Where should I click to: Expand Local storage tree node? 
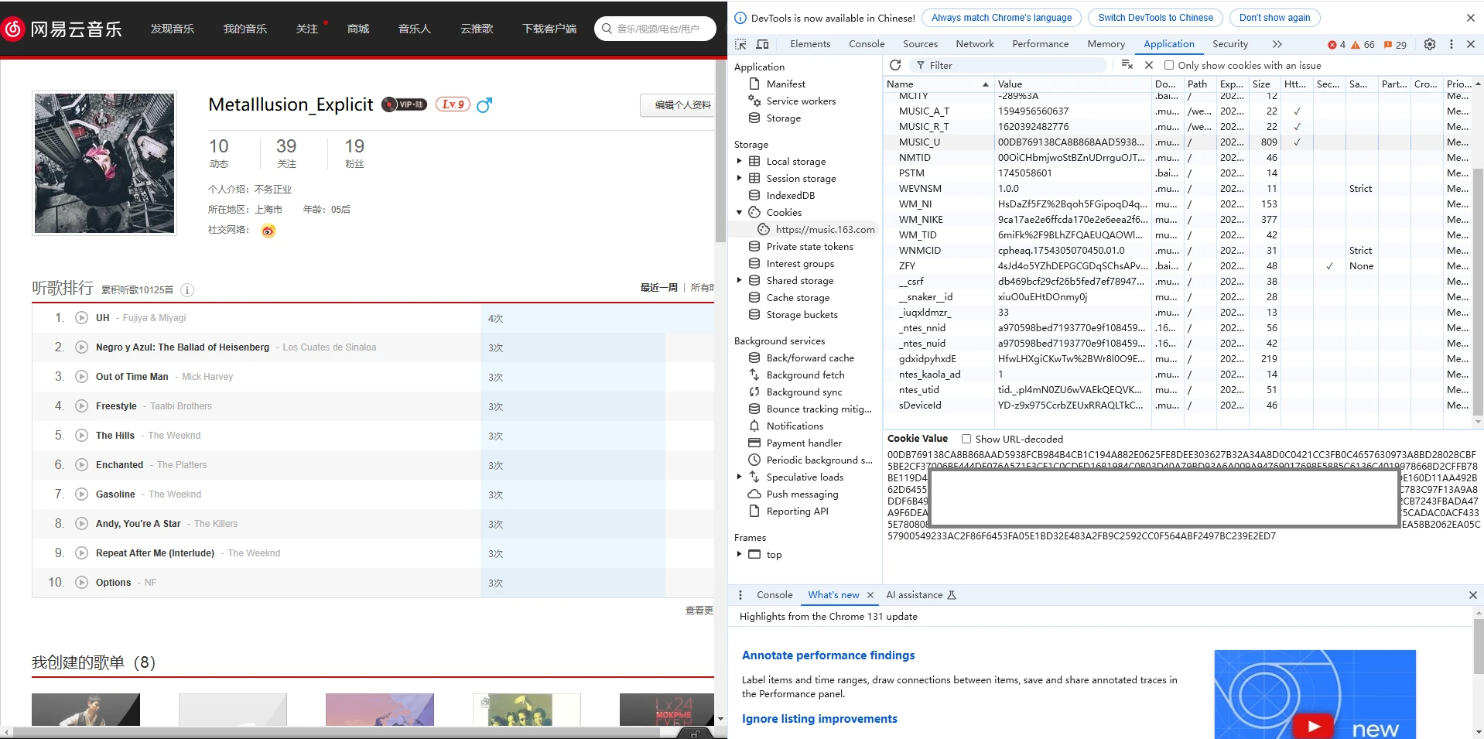pyautogui.click(x=739, y=161)
